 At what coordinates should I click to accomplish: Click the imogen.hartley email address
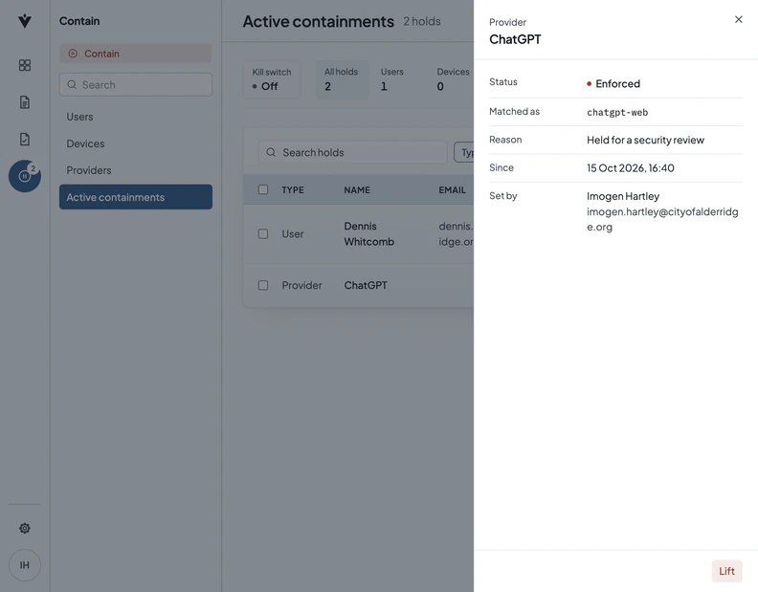662,219
